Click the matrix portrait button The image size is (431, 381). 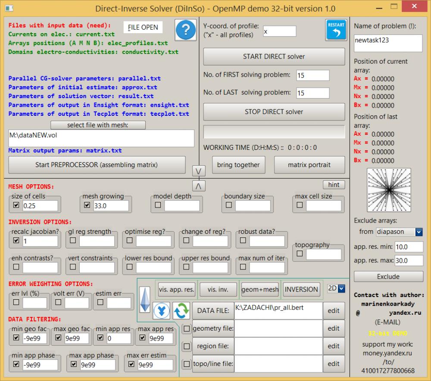[309, 164]
